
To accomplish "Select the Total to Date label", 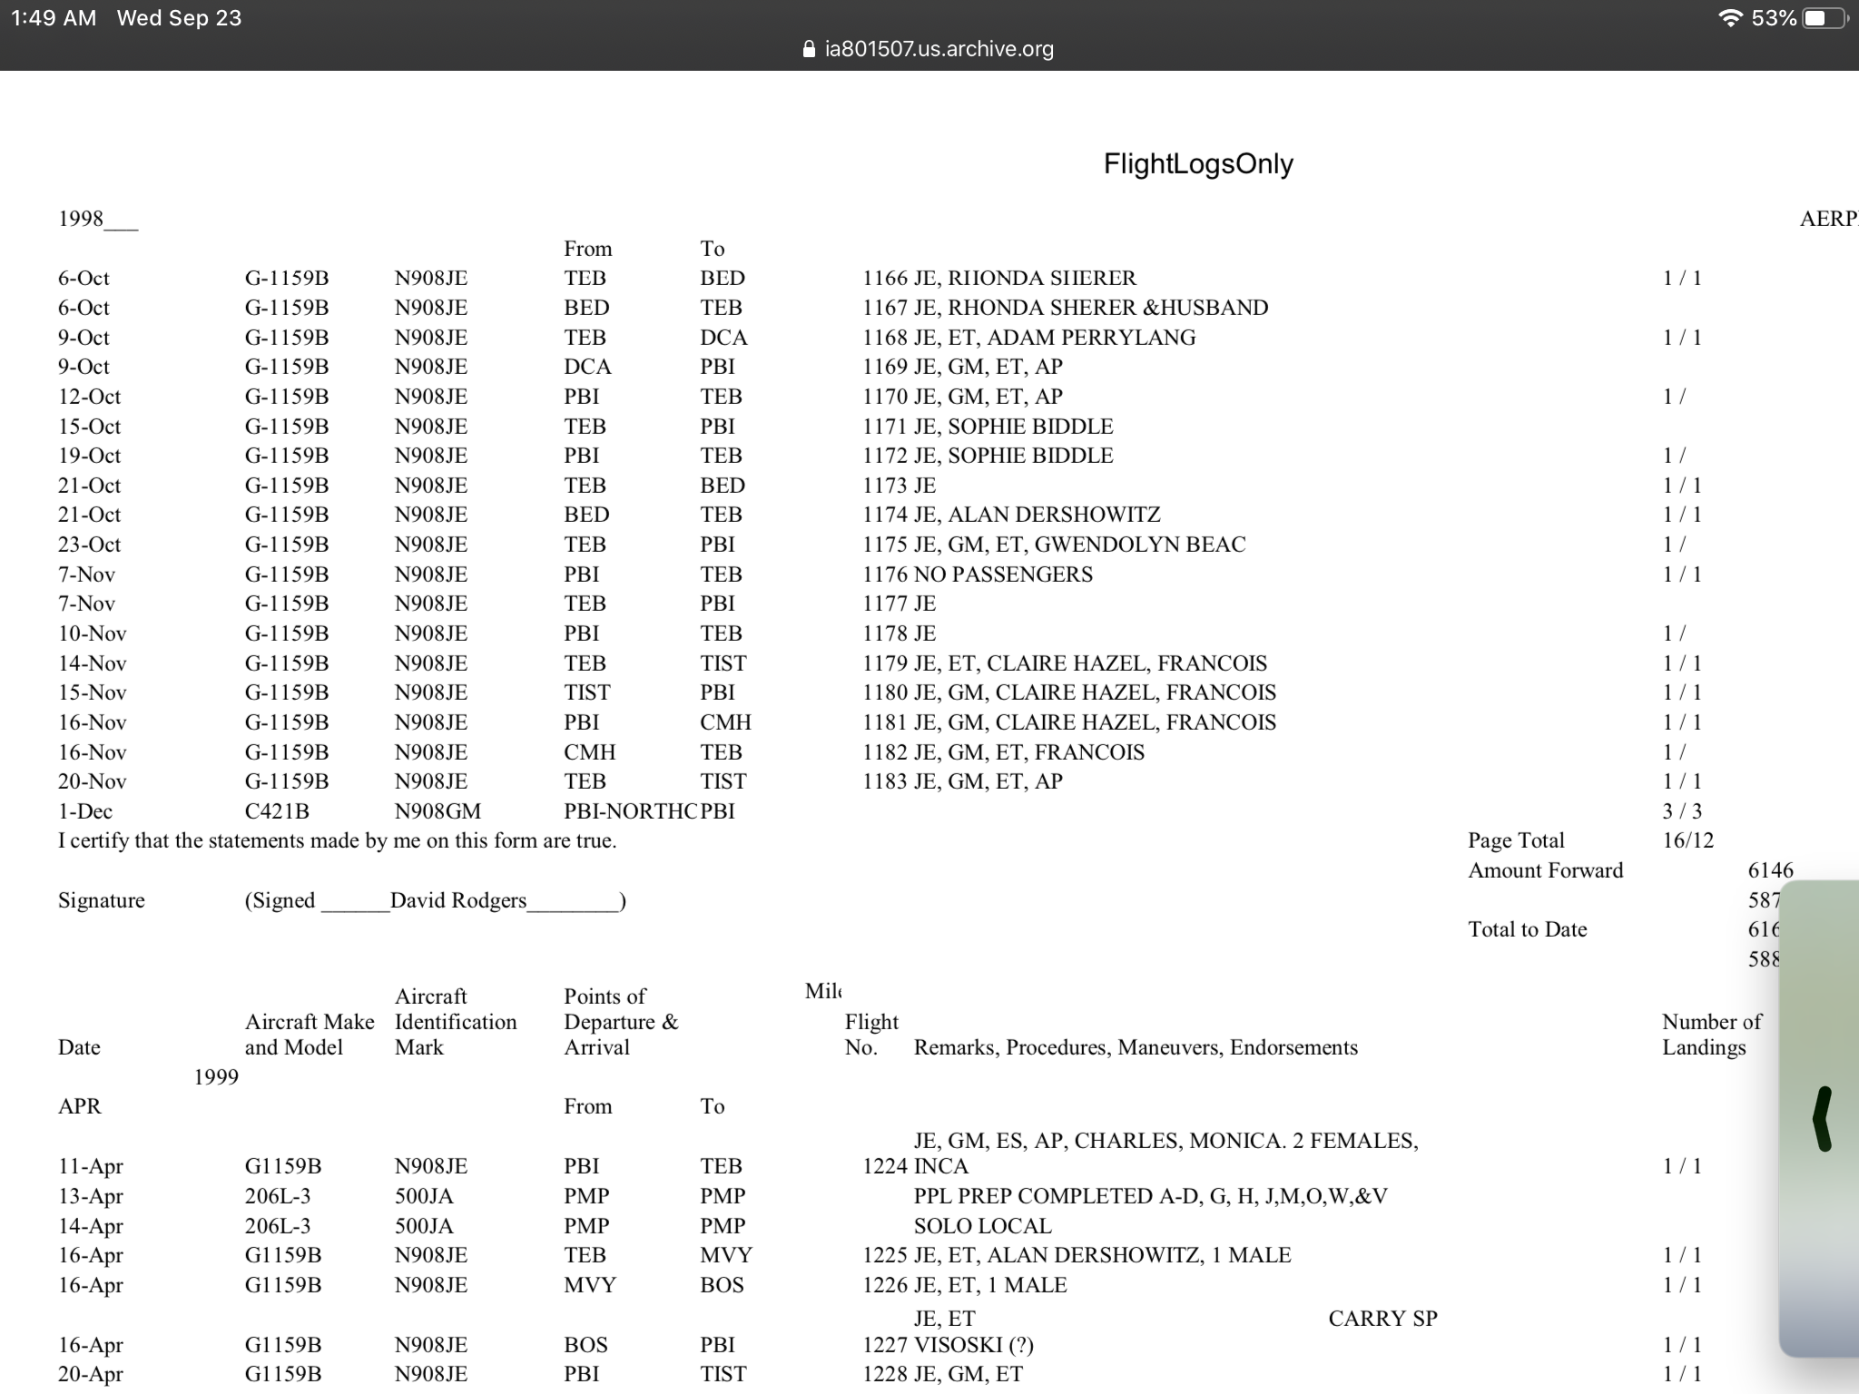I will (x=1527, y=929).
